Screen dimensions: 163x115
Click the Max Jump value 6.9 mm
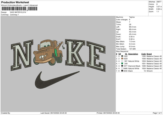[x=132, y=46]
